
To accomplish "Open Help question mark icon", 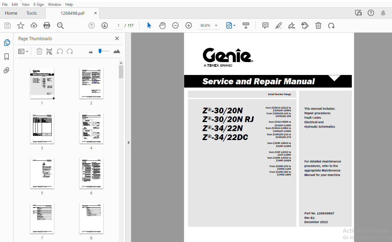I will point(371,13).
